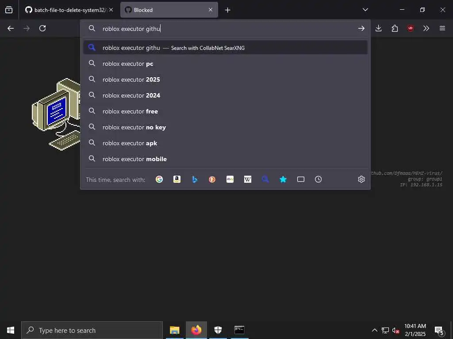The width and height of the screenshot is (453, 339).
Task: Close the Blocked tab
Action: coord(211,10)
